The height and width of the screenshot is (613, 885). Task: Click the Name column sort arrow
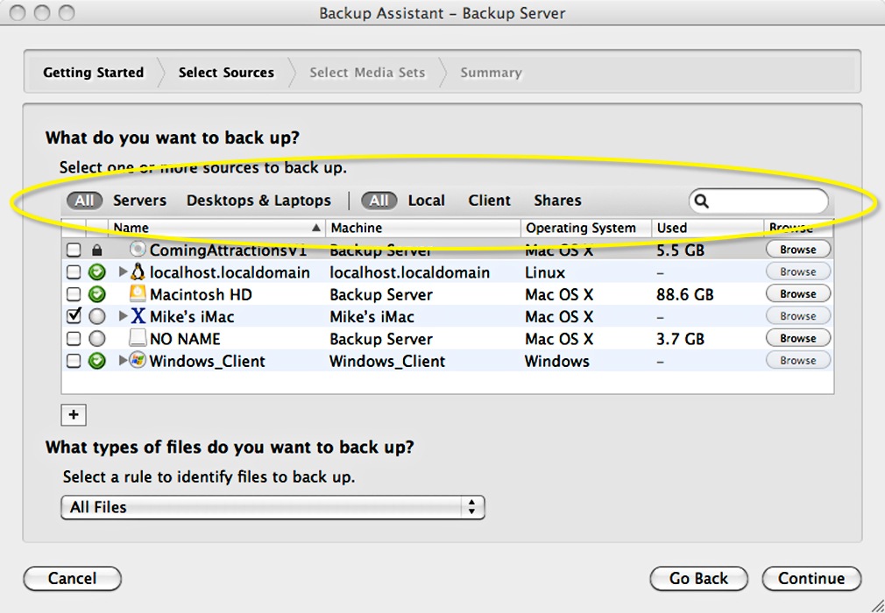(316, 228)
